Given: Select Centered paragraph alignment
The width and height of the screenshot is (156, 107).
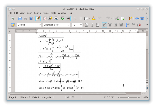Looking at the screenshot, I should 110,25.
